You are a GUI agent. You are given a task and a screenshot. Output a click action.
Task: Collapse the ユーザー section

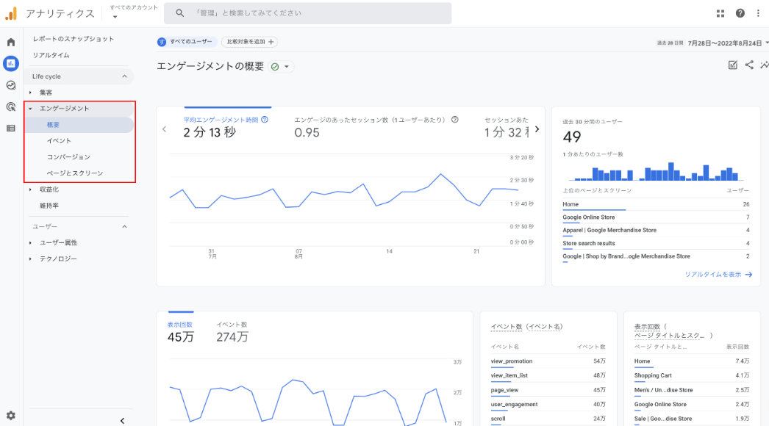[124, 226]
